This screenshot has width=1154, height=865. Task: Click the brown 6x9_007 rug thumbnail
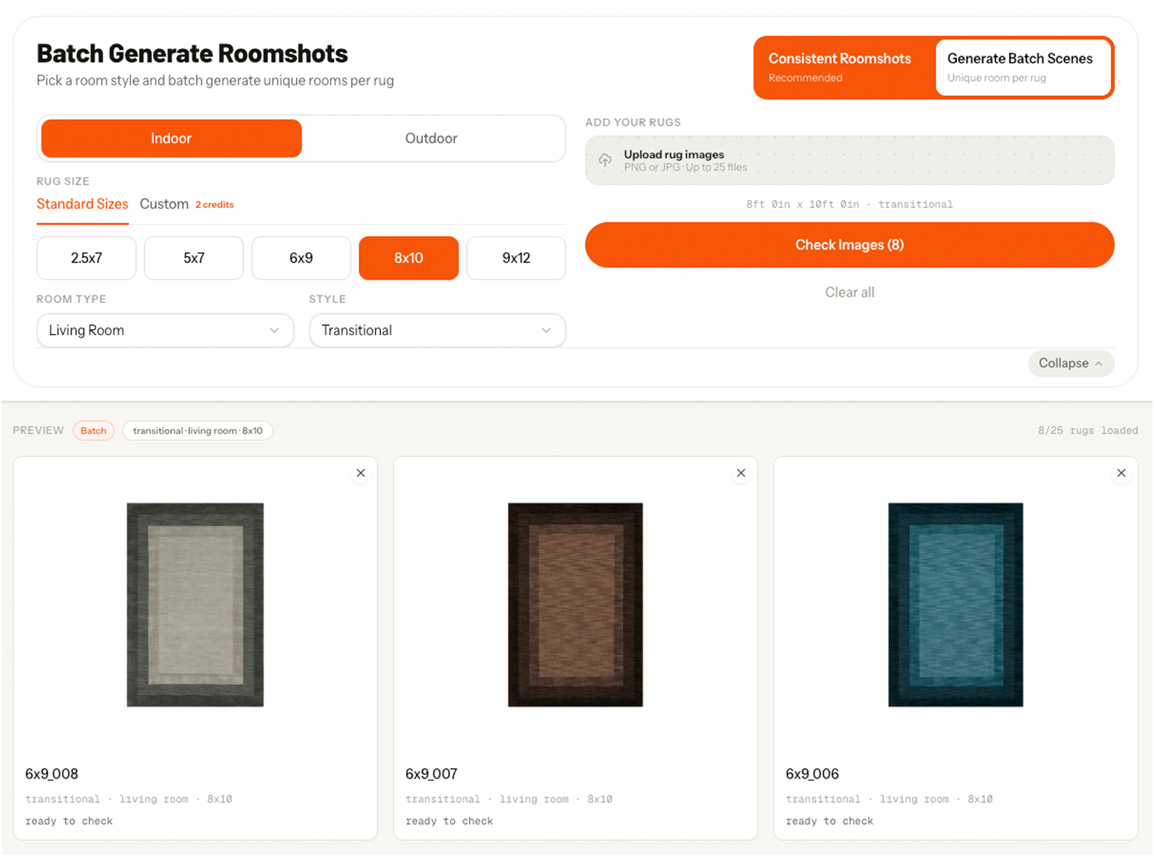(x=575, y=604)
